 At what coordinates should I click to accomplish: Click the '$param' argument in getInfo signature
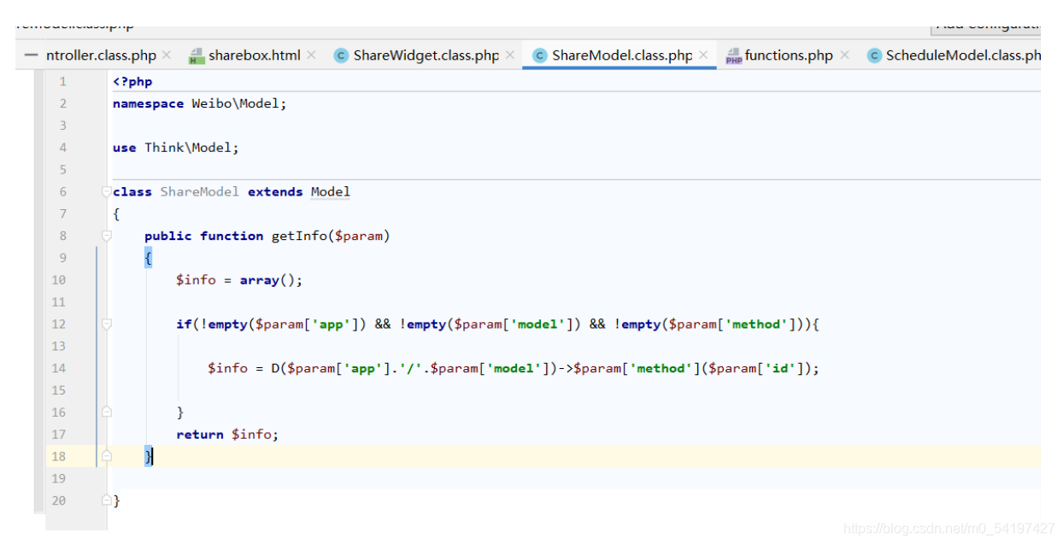pyautogui.click(x=358, y=236)
